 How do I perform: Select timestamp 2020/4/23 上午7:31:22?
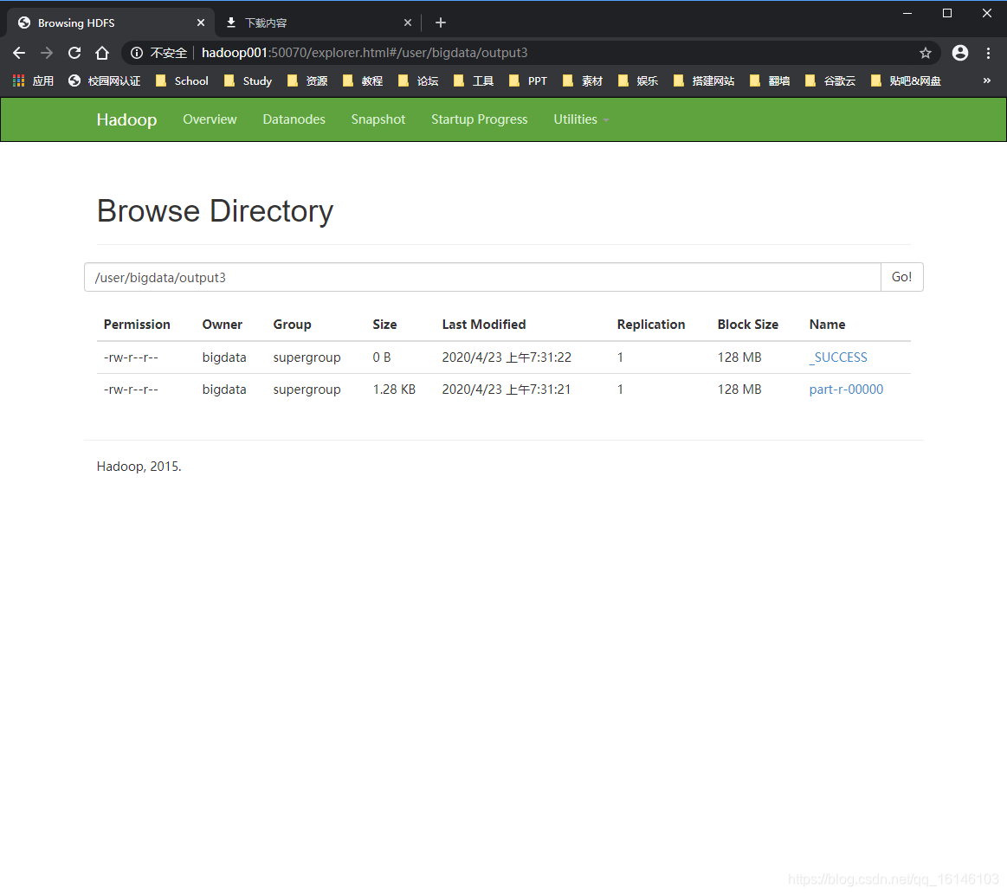[x=507, y=357]
